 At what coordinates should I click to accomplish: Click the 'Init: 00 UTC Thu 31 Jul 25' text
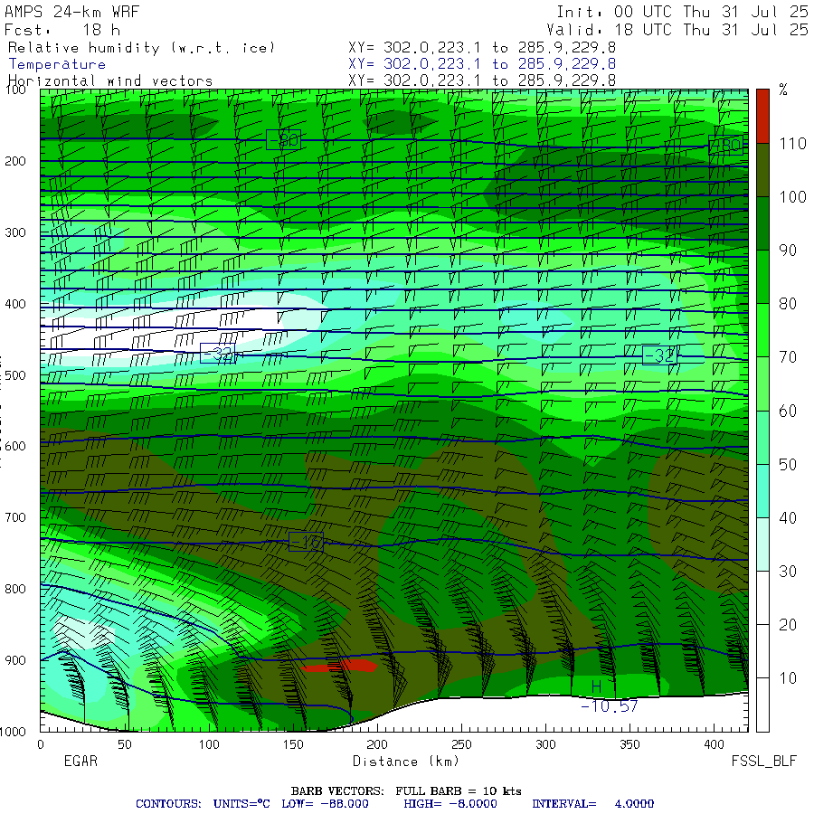[x=682, y=12]
